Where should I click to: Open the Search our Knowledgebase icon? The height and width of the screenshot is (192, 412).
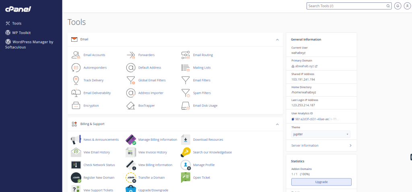tap(185, 152)
